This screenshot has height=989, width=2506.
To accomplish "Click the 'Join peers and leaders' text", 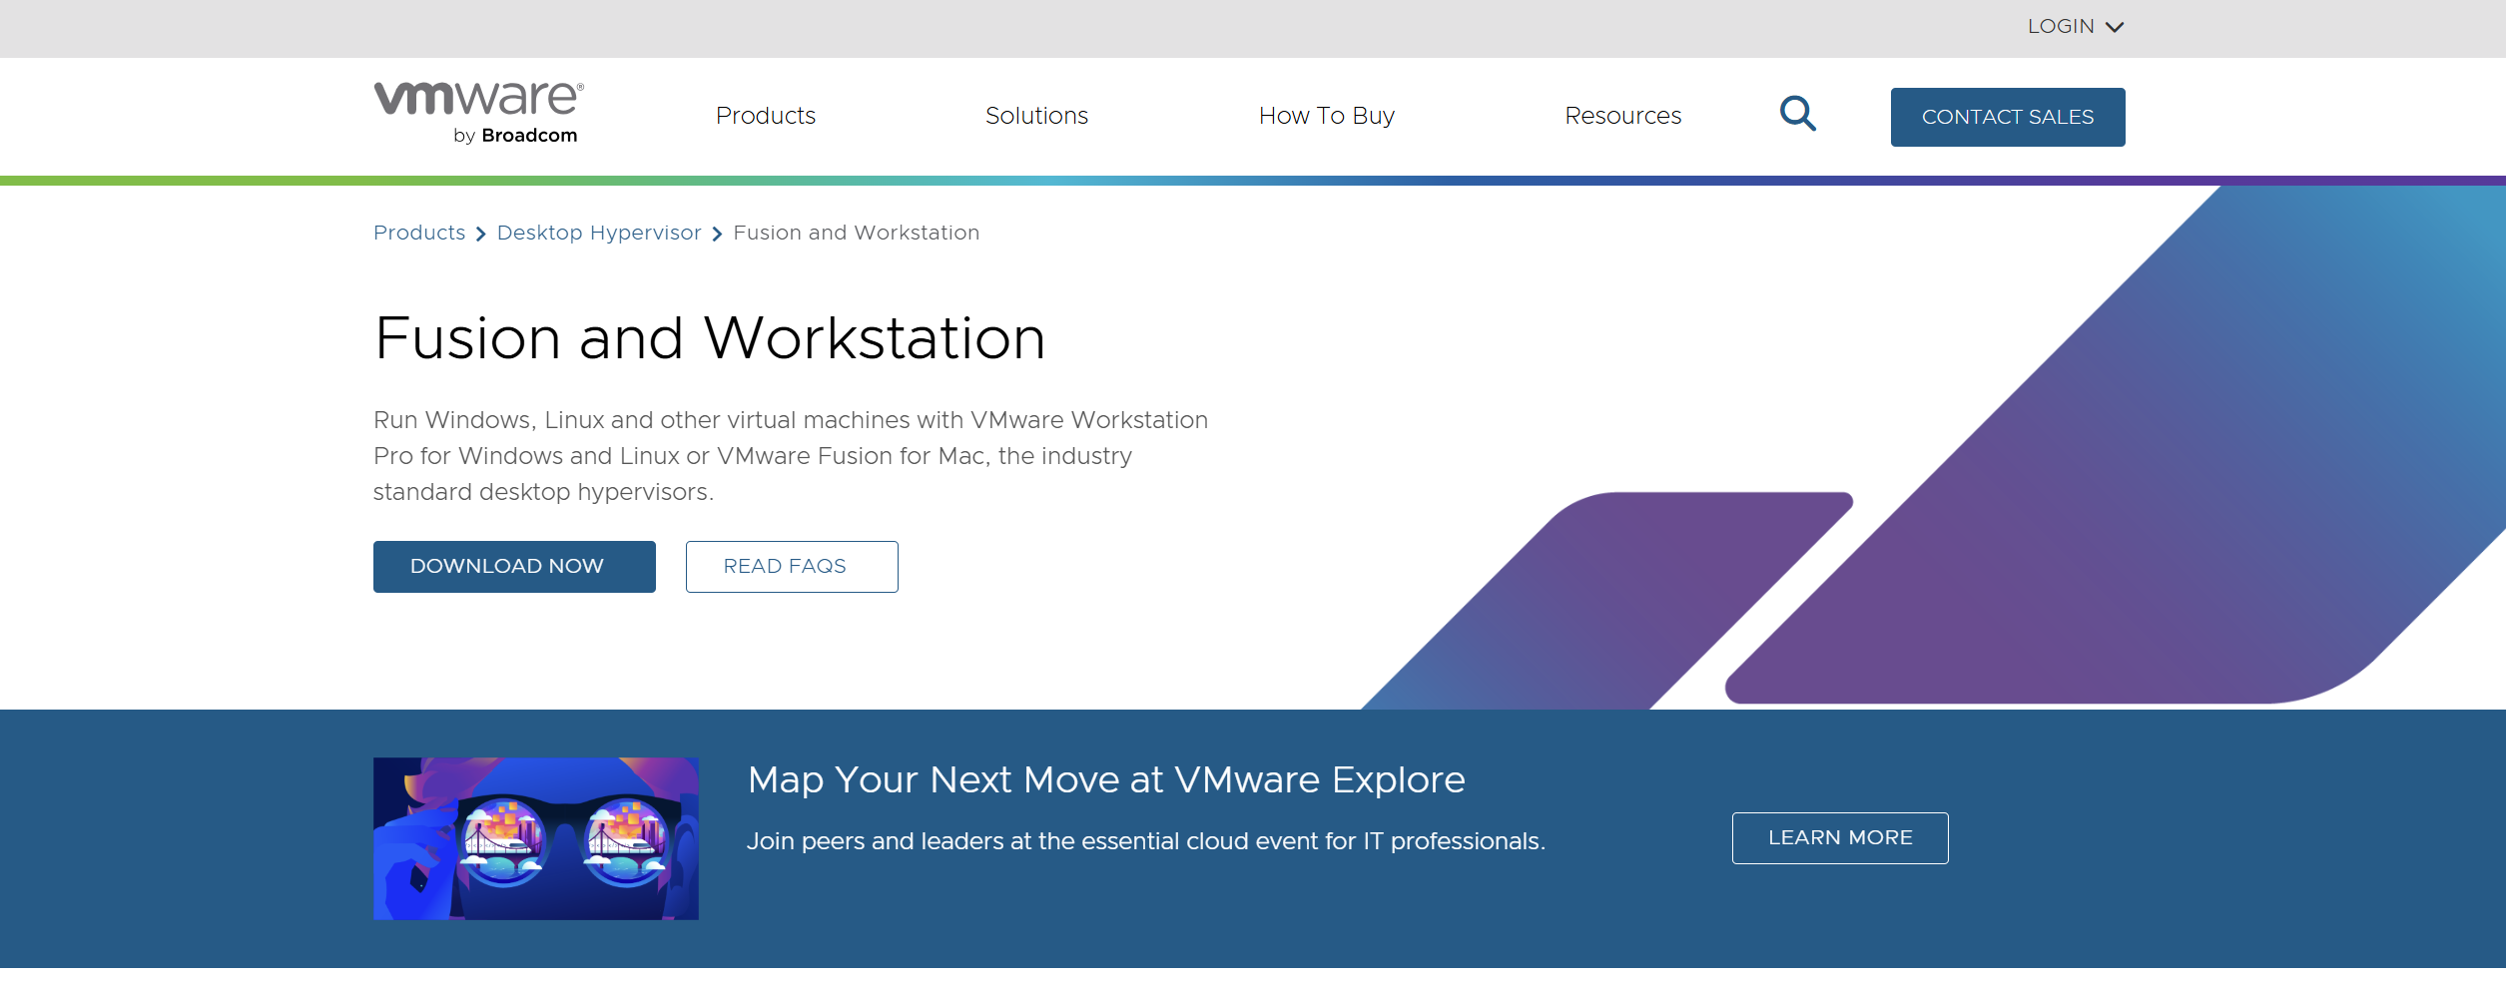I will (1146, 841).
